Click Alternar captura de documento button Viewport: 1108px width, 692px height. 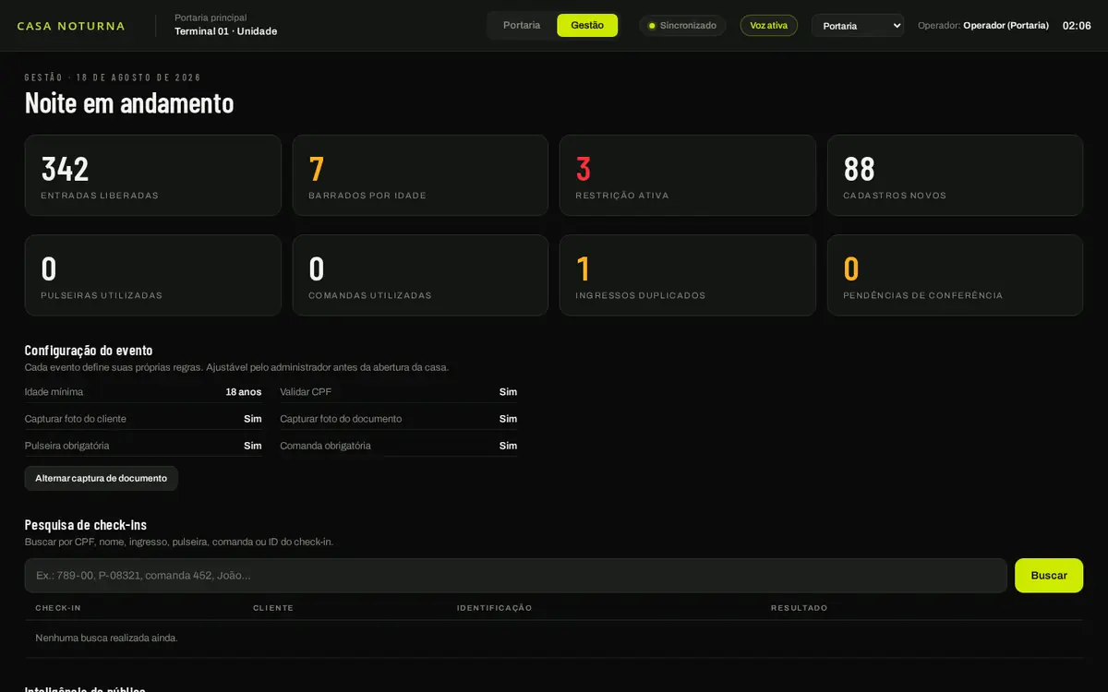point(102,478)
